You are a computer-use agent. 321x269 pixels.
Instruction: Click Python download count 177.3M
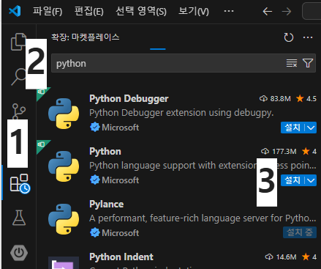(x=279, y=152)
